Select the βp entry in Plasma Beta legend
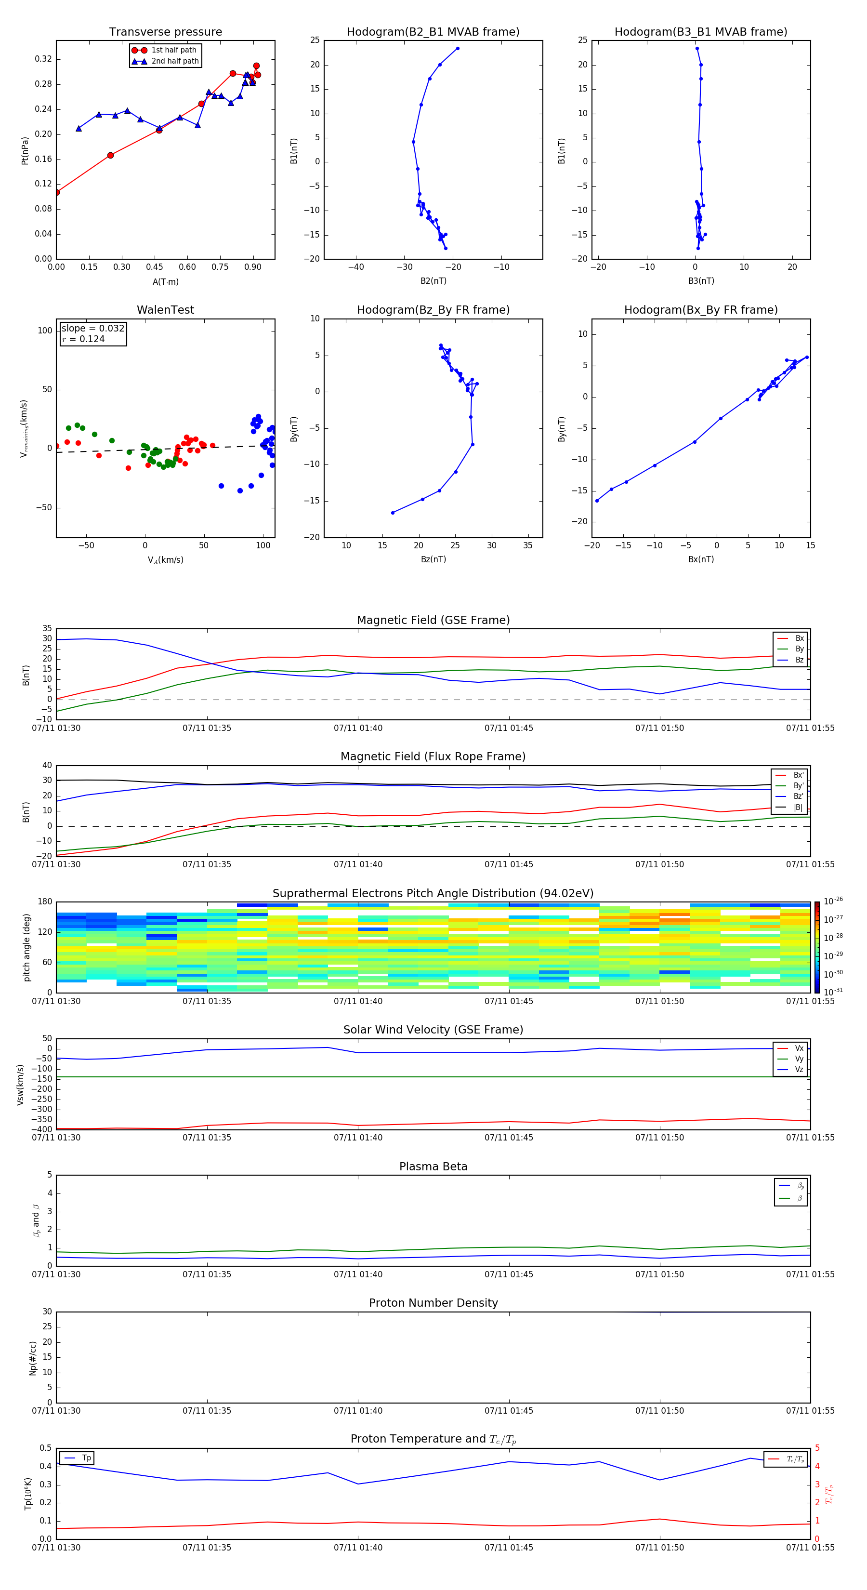Viewport: 867px width, 1590px height. pyautogui.click(x=792, y=1186)
